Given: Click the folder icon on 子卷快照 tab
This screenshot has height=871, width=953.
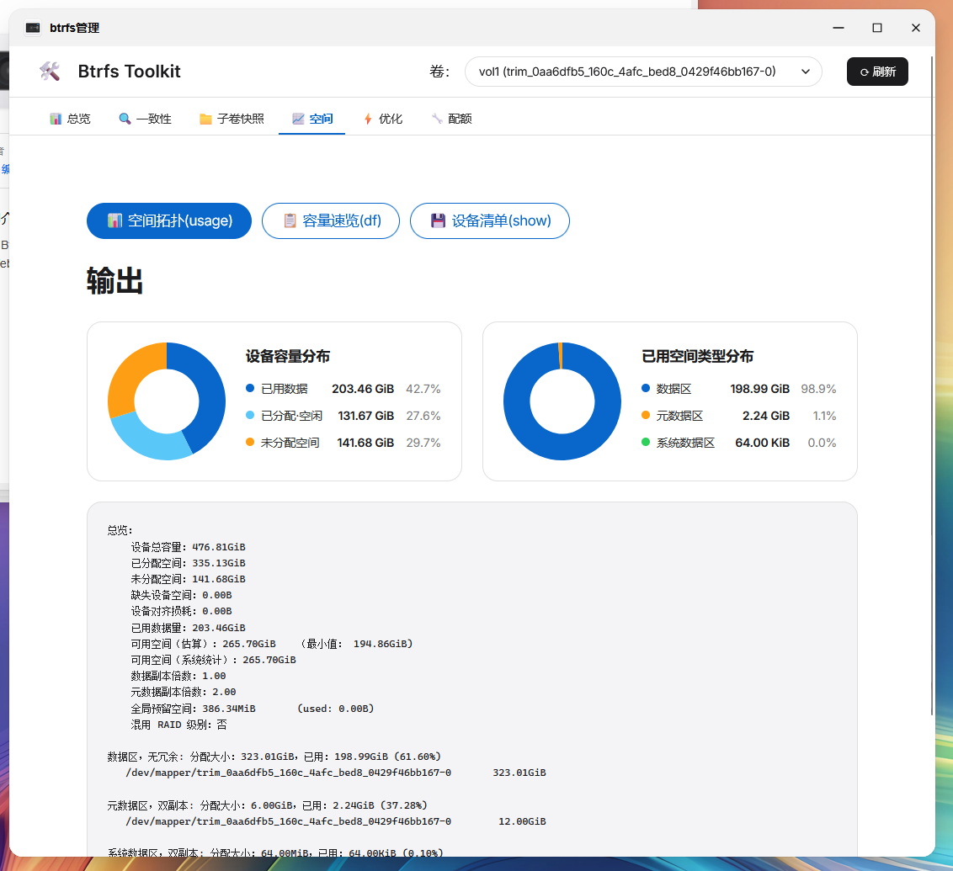Looking at the screenshot, I should click(206, 119).
